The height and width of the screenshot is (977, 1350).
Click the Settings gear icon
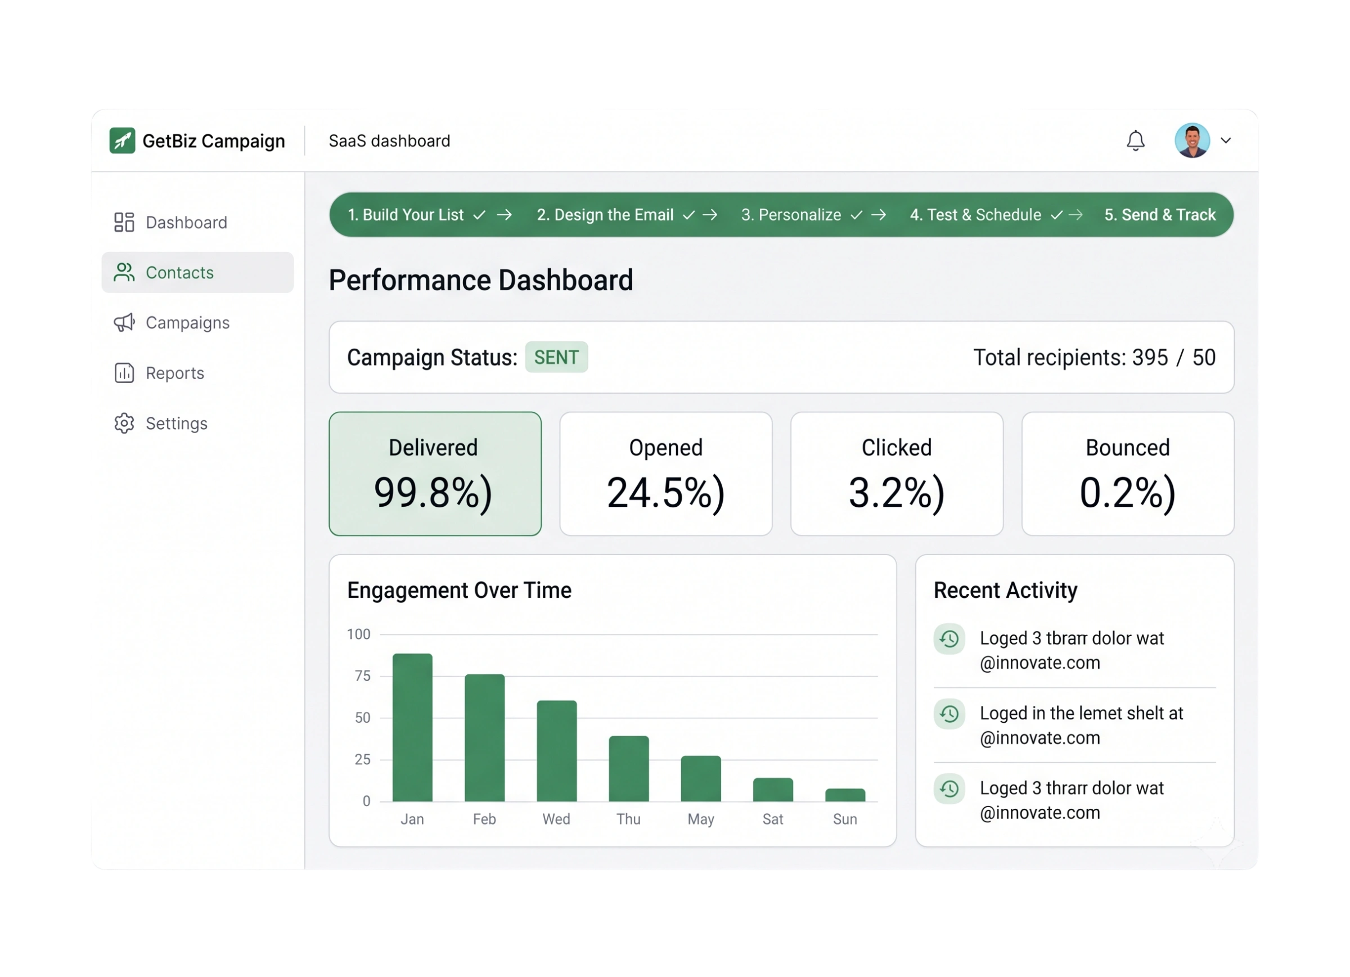click(x=124, y=424)
